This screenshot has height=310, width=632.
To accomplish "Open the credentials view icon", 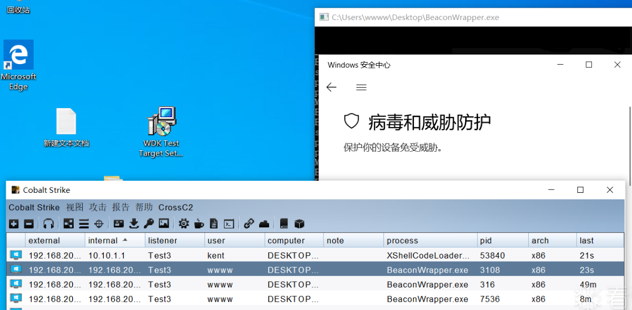I will pyautogui.click(x=118, y=224).
